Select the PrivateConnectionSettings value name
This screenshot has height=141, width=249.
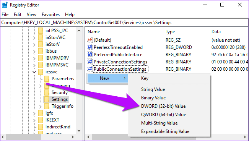tap(120, 62)
